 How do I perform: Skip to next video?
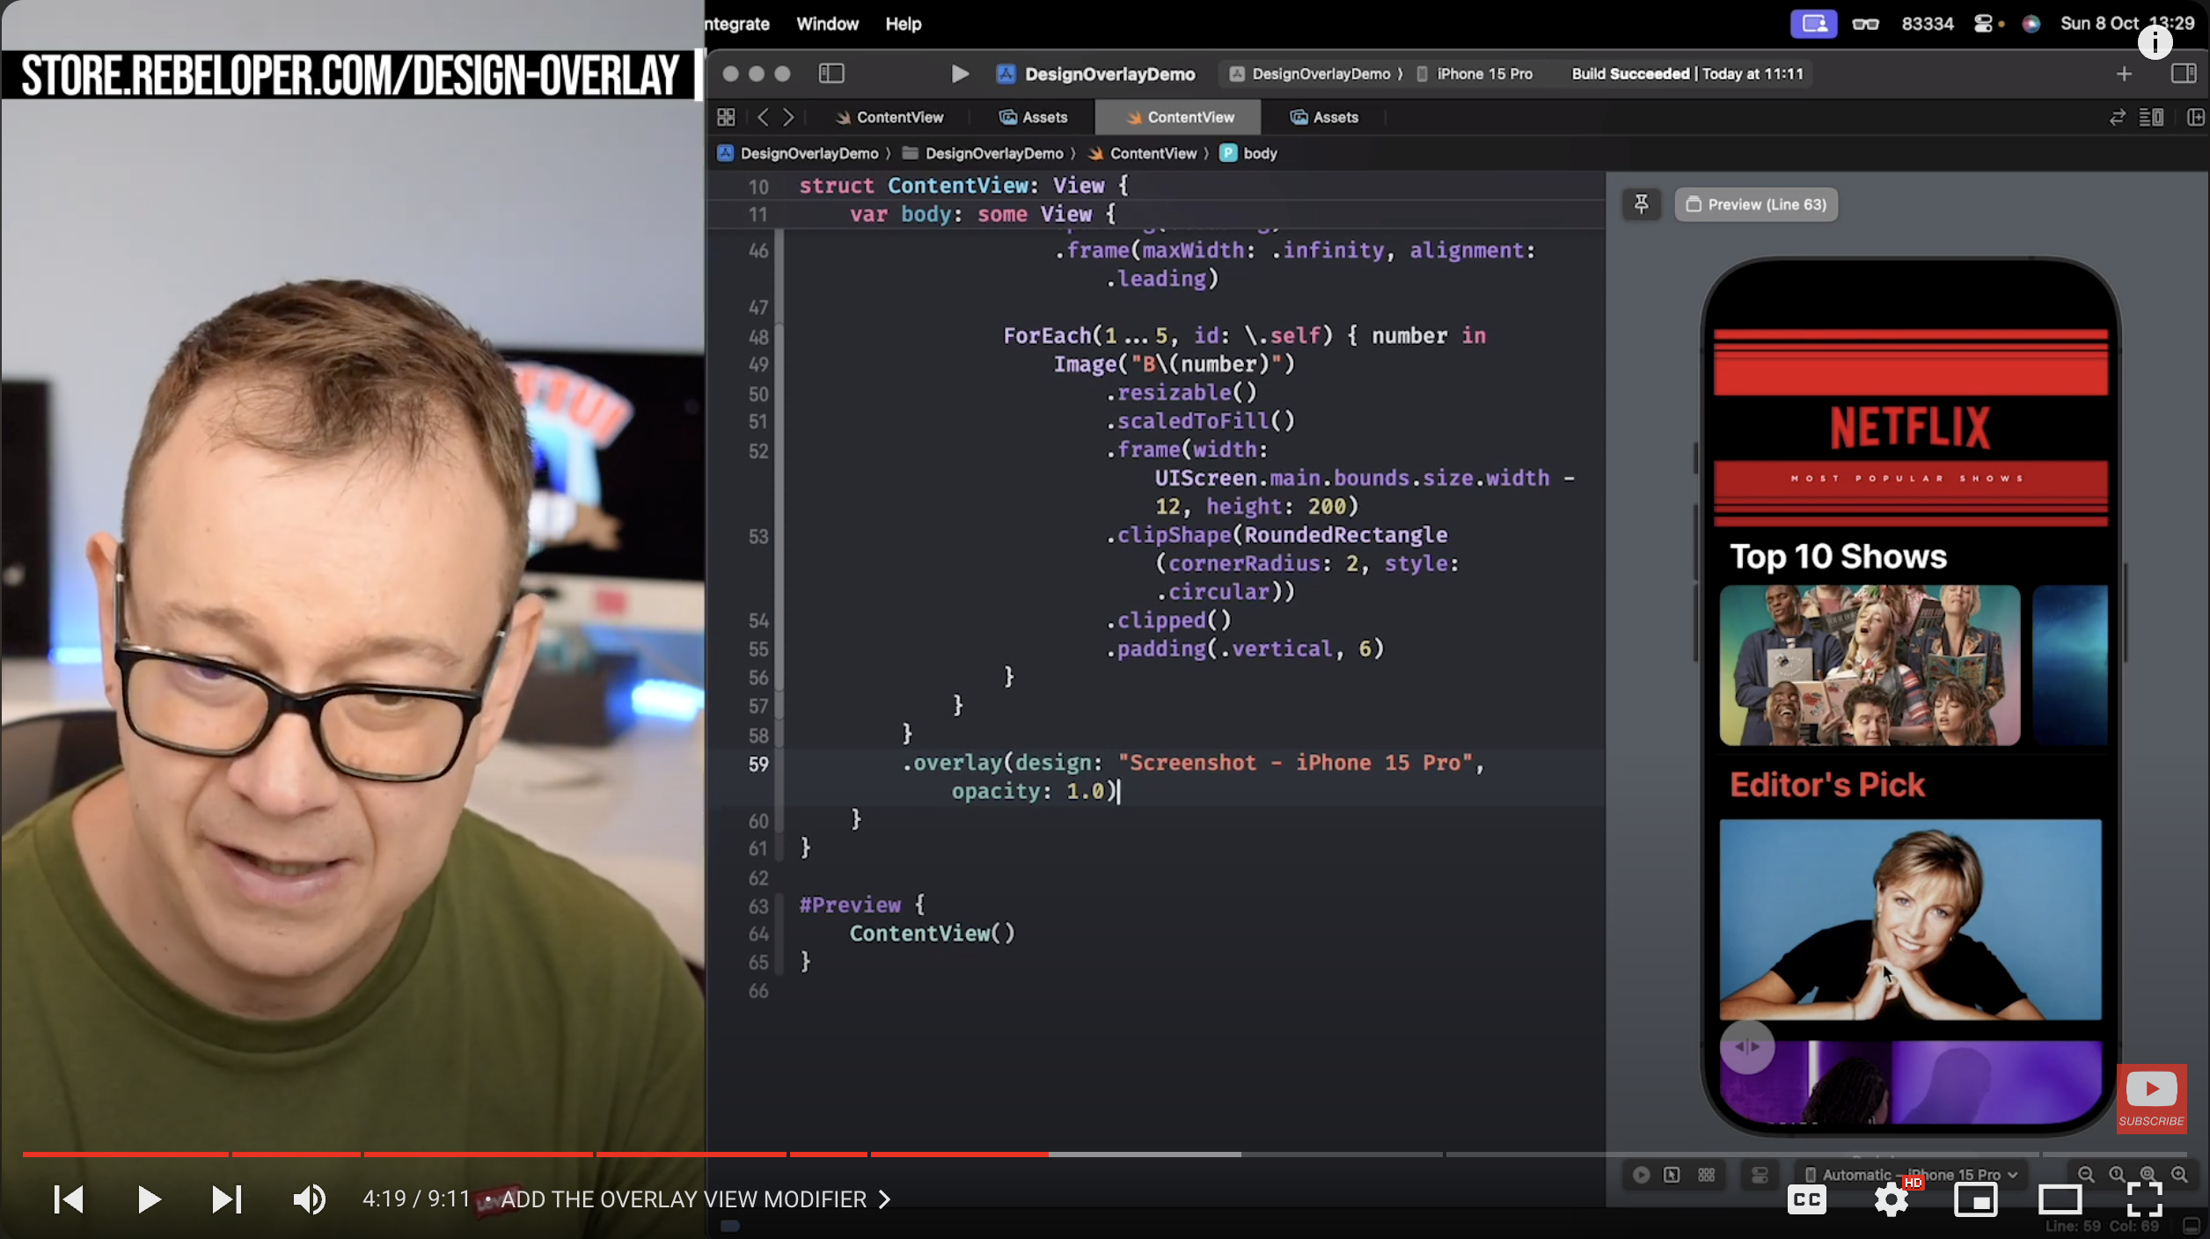[x=226, y=1199]
